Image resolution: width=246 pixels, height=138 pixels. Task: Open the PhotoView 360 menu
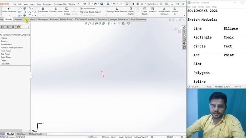[x=60, y=4]
